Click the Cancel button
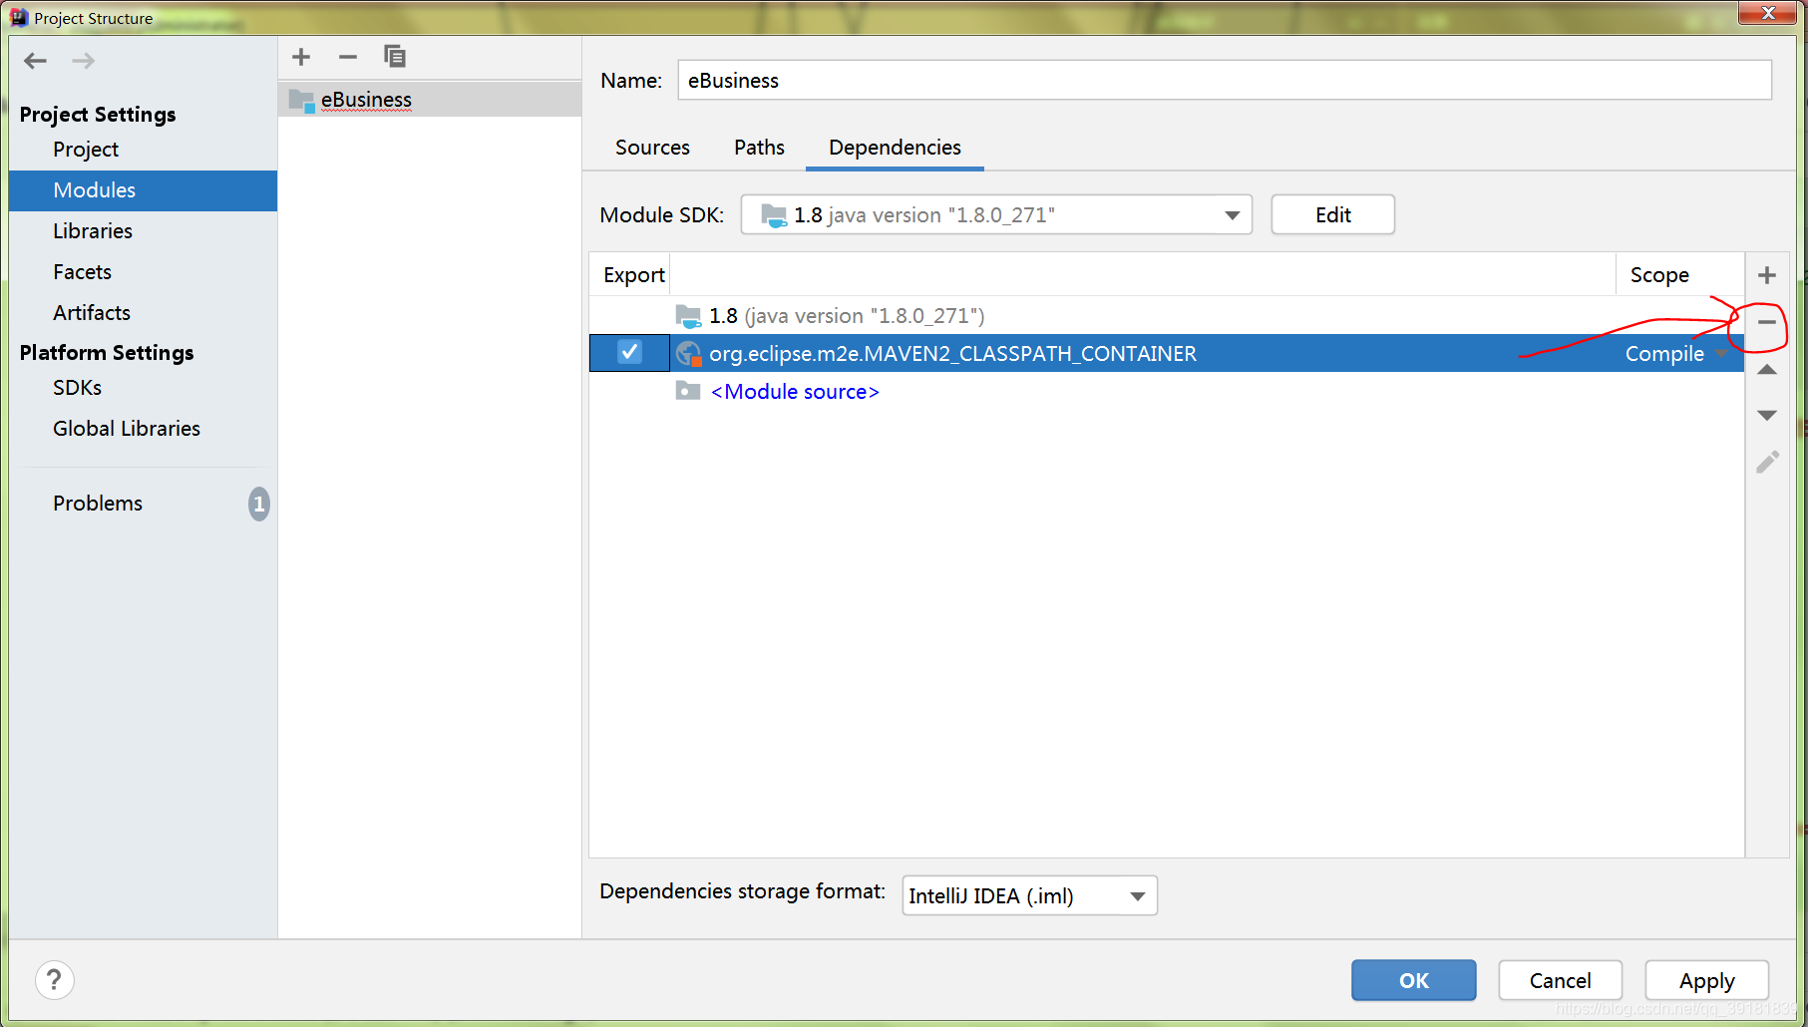The height and width of the screenshot is (1027, 1808). (1560, 980)
